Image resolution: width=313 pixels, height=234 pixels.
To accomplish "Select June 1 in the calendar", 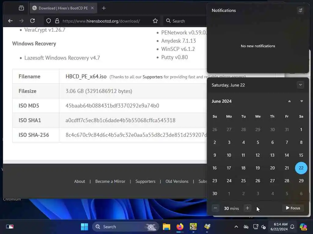I will tap(301, 129).
